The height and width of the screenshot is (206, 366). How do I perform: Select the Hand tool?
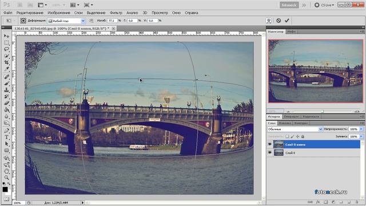click(6, 171)
